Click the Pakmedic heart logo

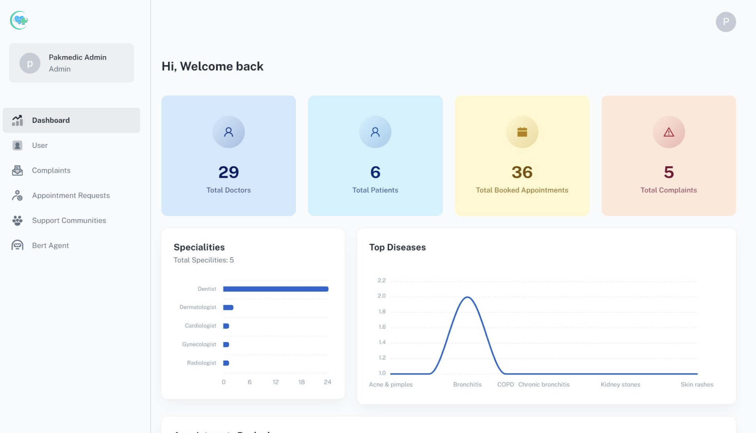pyautogui.click(x=19, y=20)
